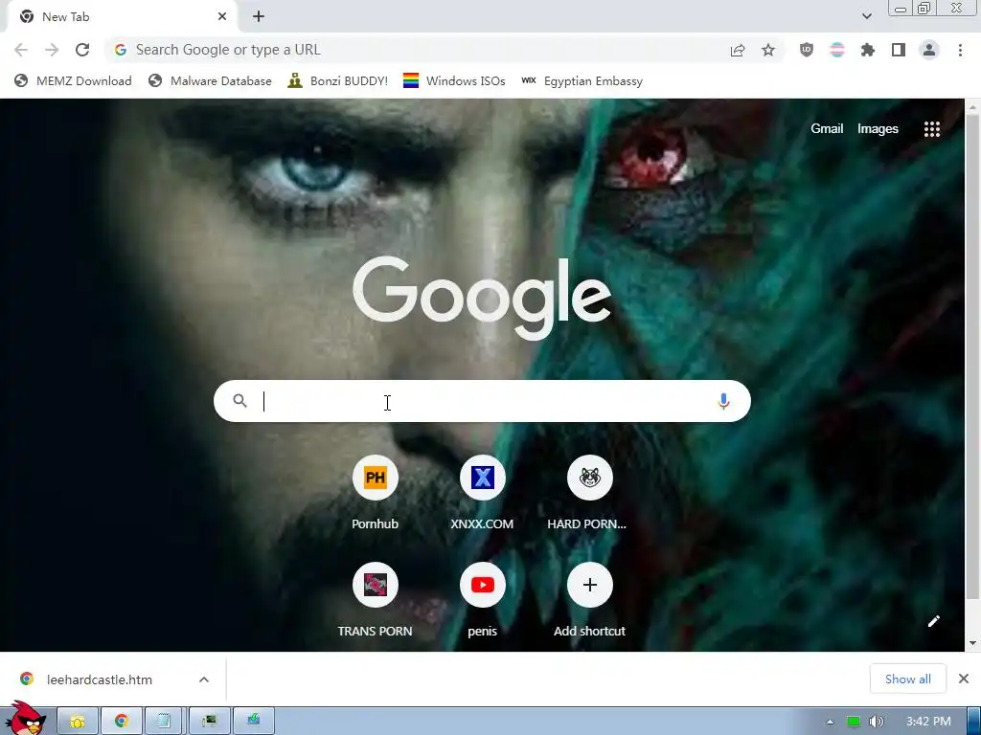Open the Google apps grid
The width and height of the screenshot is (981, 735).
pyautogui.click(x=932, y=129)
